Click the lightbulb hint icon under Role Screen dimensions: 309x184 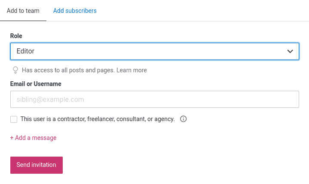point(15,70)
